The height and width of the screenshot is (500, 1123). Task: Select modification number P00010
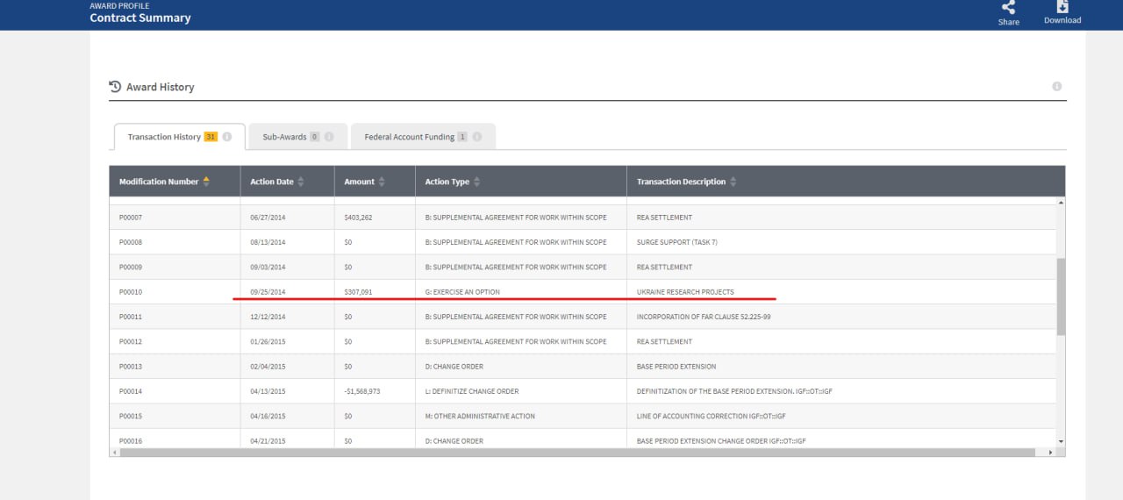(x=131, y=292)
